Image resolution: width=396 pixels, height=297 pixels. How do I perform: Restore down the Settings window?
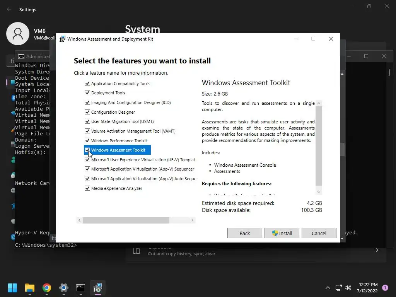pyautogui.click(x=369, y=6)
